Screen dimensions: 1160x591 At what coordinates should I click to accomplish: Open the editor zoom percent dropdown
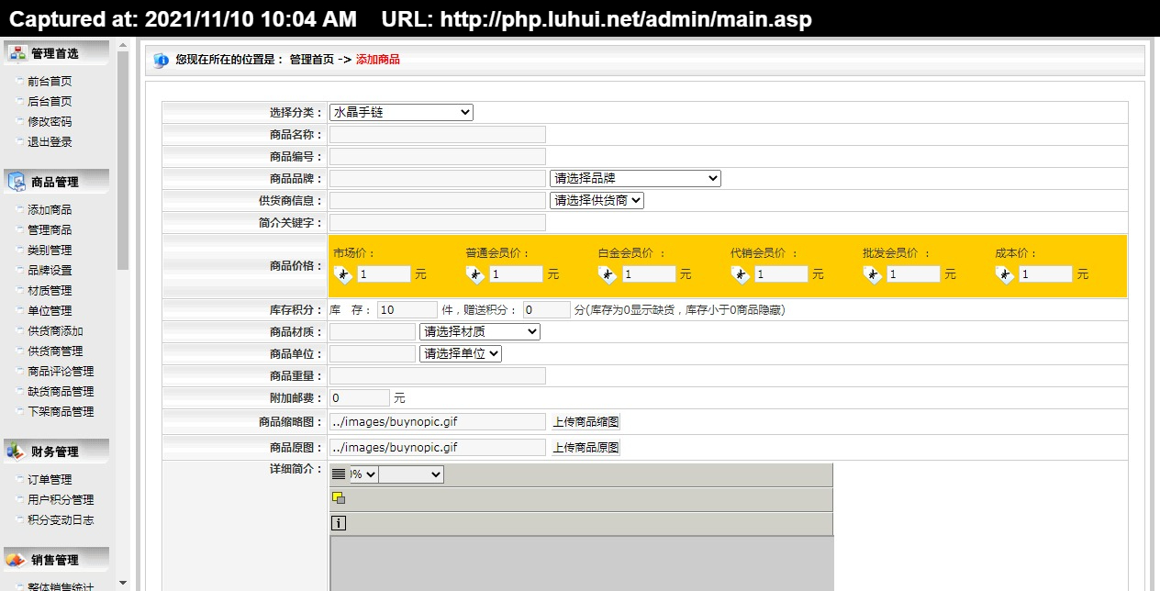(x=364, y=474)
